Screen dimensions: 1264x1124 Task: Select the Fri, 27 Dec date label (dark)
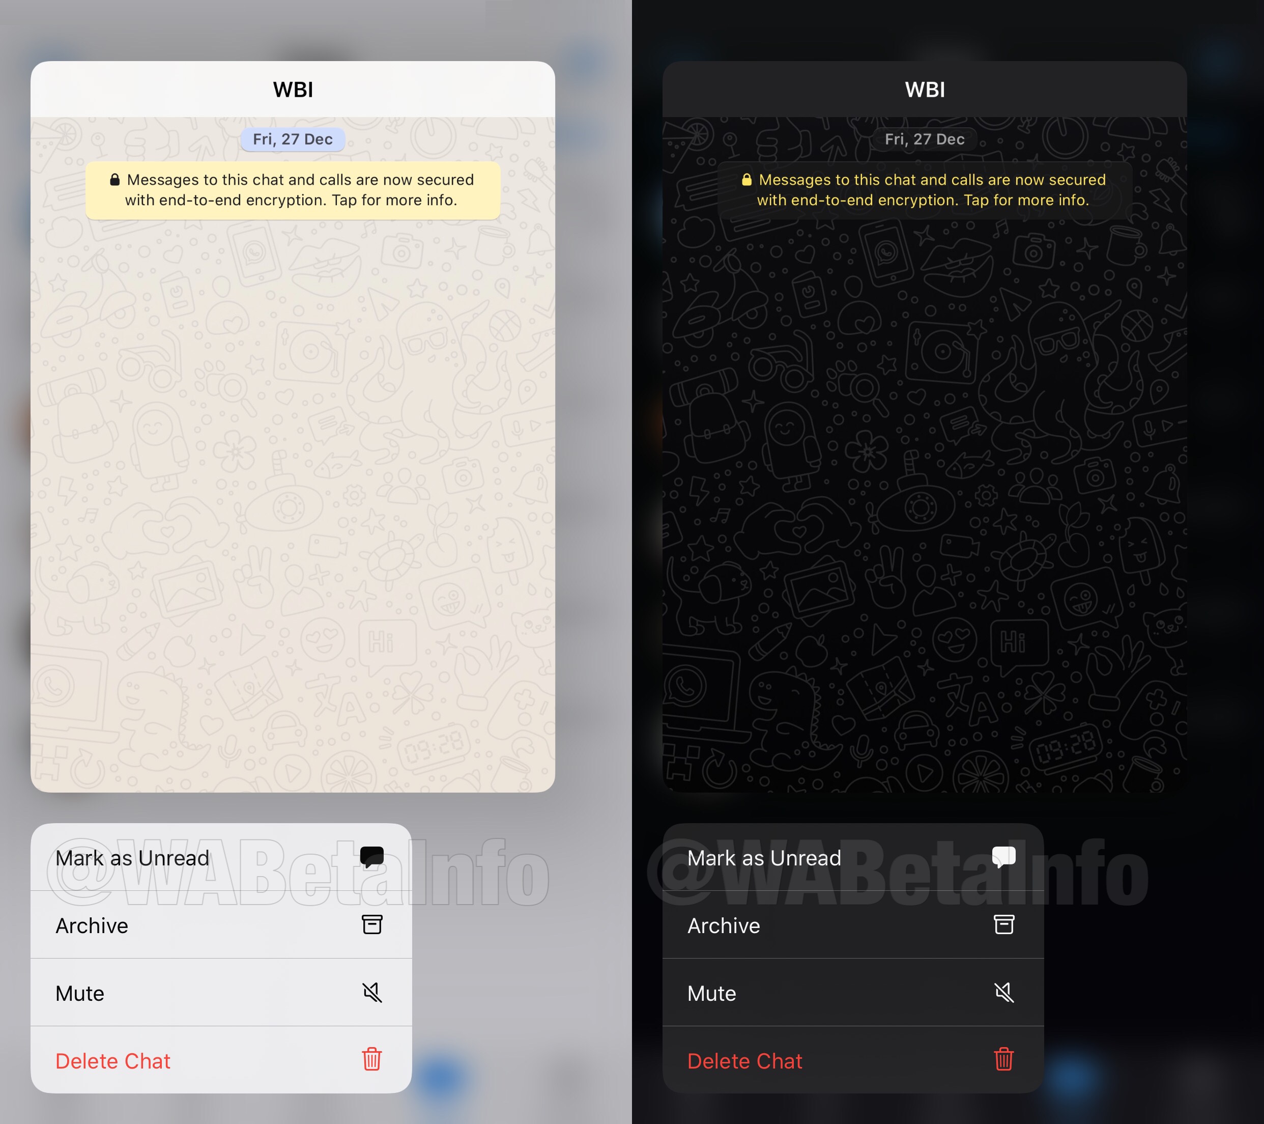click(x=927, y=140)
